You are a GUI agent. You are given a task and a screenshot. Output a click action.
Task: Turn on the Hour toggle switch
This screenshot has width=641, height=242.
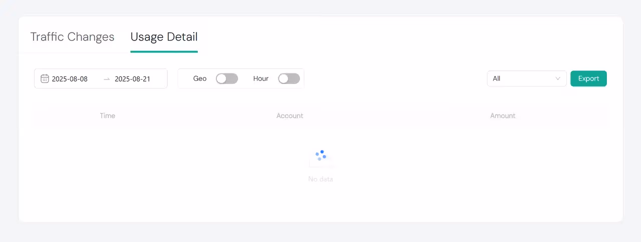(288, 78)
